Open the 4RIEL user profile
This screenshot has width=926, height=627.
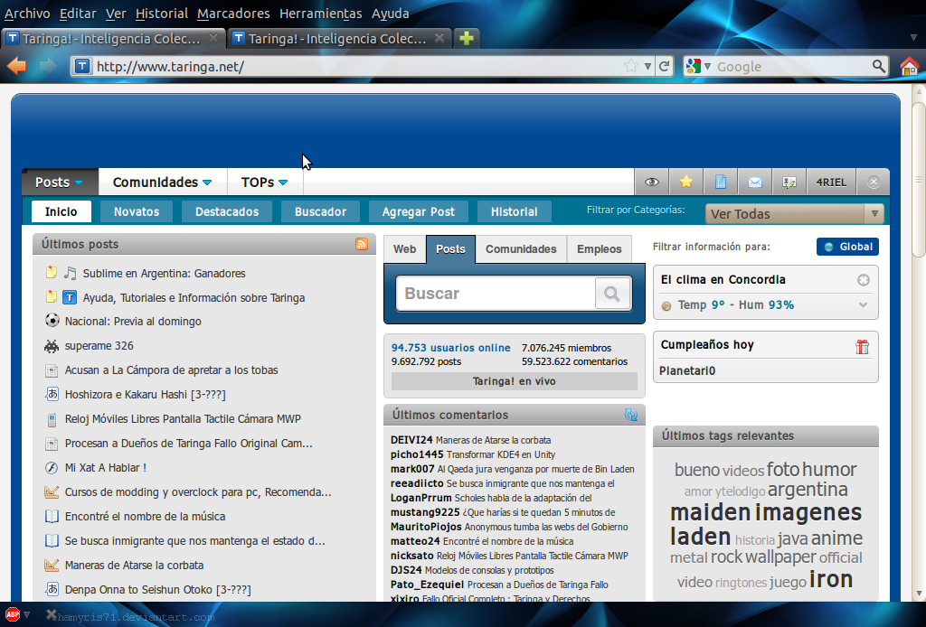coord(831,182)
